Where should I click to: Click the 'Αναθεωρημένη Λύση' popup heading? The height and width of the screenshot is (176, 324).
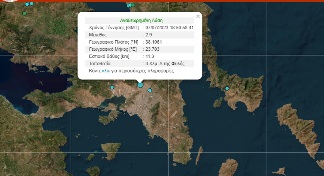141,20
